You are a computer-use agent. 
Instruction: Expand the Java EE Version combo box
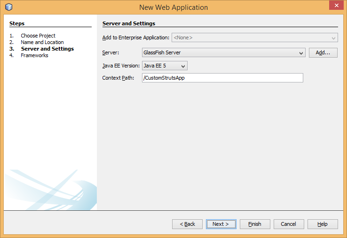point(165,66)
